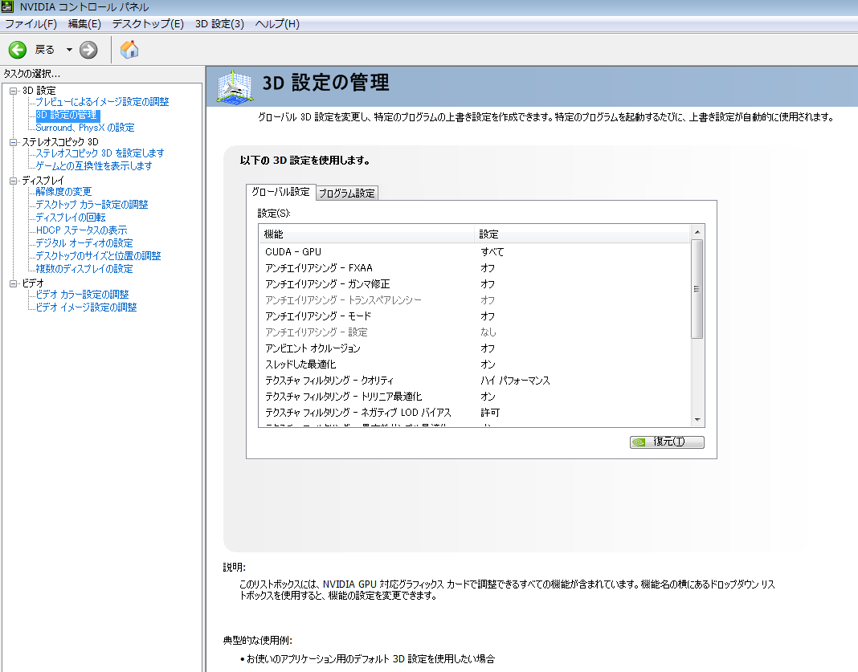Viewport: 858px width, 672px height.
Task: Click the settings list scroll up arrow
Action: pyautogui.click(x=697, y=232)
